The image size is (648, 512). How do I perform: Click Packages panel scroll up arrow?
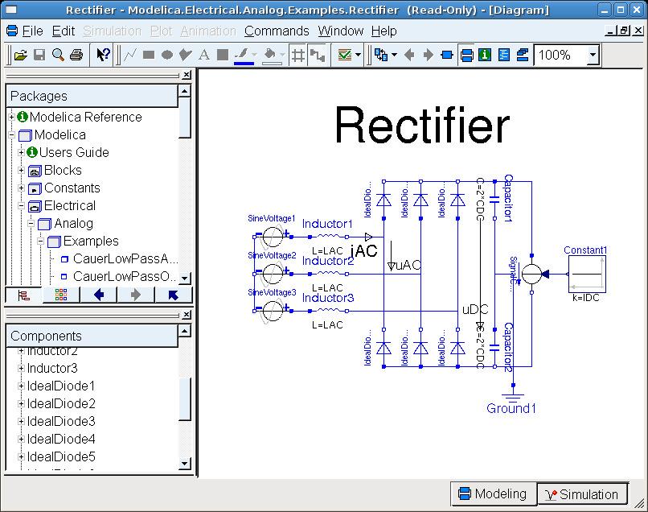coord(184,91)
